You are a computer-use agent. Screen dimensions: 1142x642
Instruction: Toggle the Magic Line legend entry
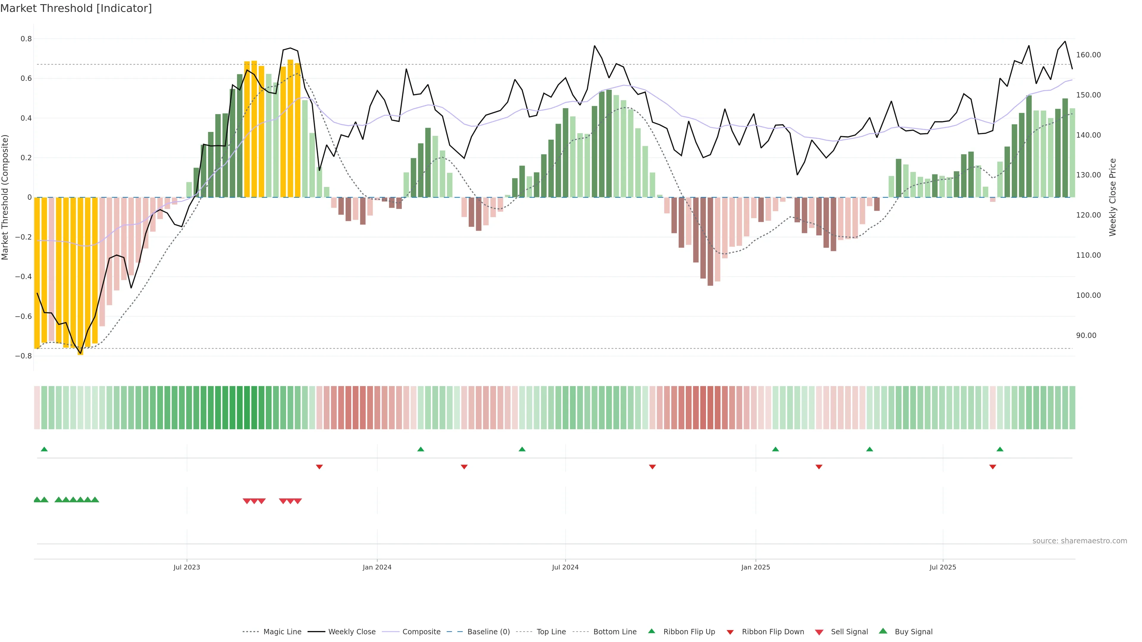point(282,632)
